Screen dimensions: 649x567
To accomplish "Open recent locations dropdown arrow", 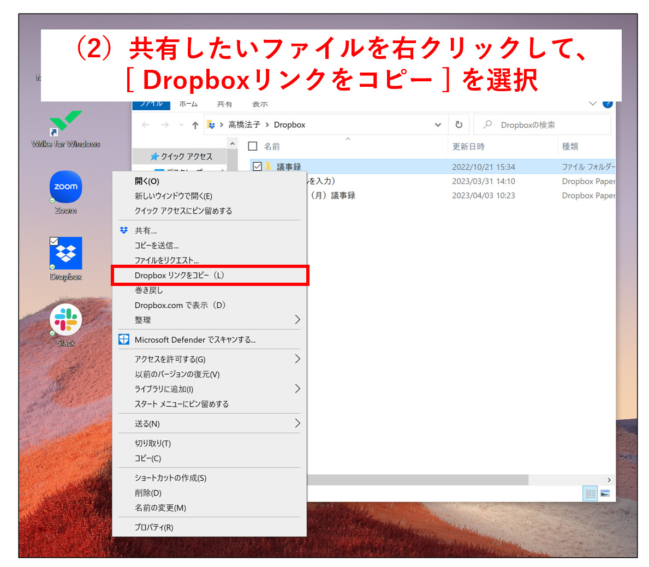I will 181,124.
